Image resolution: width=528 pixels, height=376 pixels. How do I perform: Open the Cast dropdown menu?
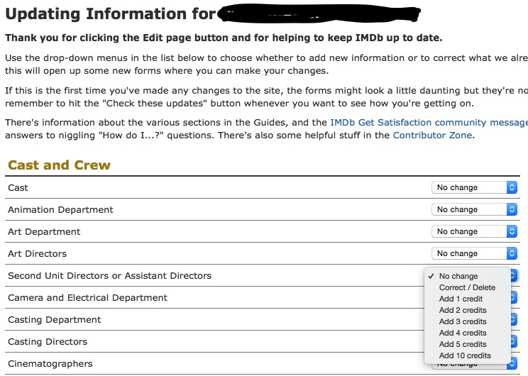tap(474, 187)
